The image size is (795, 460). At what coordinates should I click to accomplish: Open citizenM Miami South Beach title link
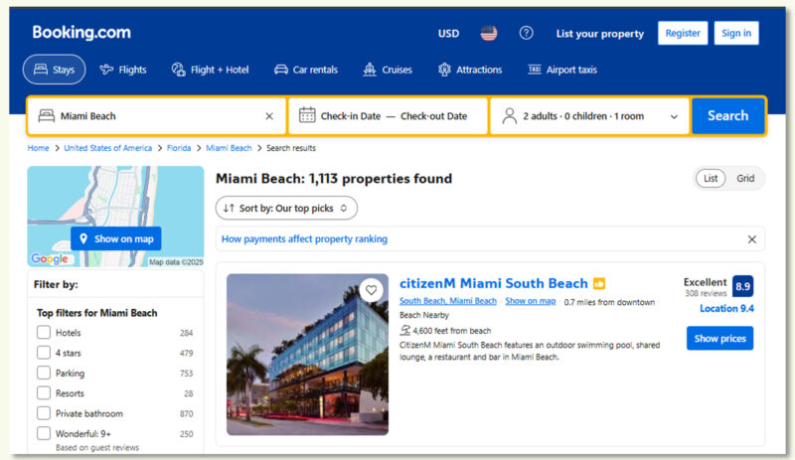pyautogui.click(x=493, y=283)
